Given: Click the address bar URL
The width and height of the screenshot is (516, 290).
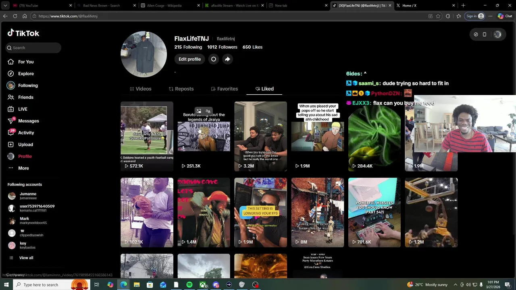Looking at the screenshot, I should pos(68,16).
